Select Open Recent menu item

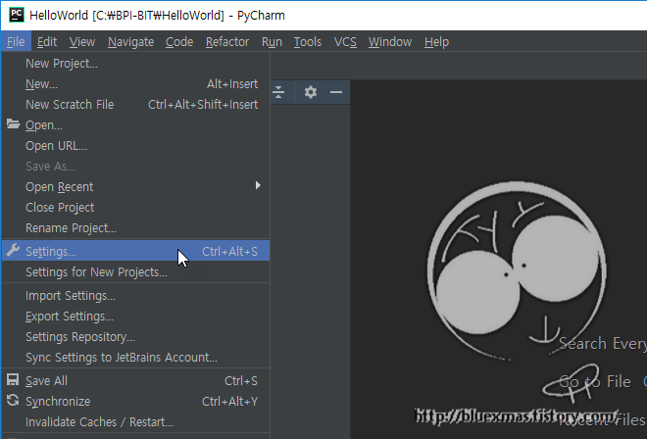(x=135, y=187)
